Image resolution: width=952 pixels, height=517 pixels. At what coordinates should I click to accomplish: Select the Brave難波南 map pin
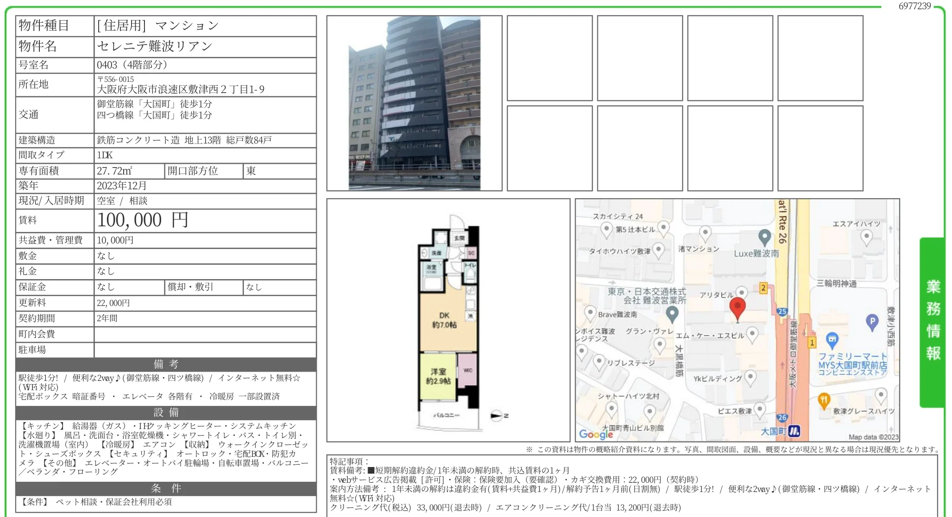tap(589, 311)
